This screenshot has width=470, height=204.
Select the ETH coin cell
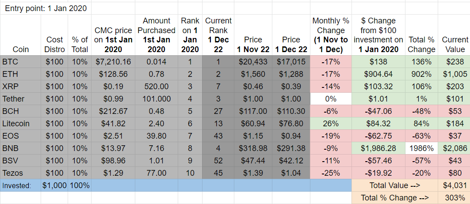click(x=21, y=74)
